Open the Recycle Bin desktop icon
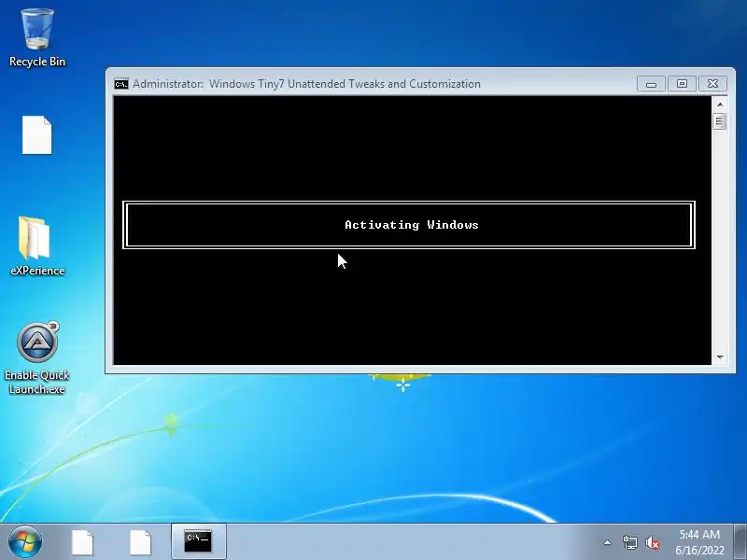Image resolution: width=747 pixels, height=560 pixels. coord(37,38)
